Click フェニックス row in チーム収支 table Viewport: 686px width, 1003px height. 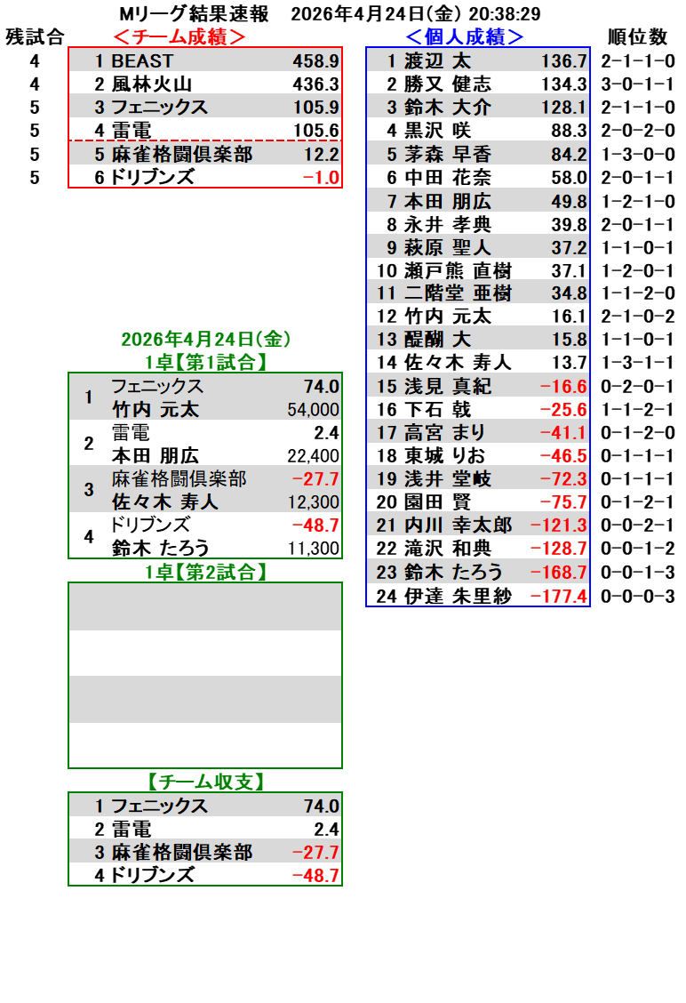[205, 806]
